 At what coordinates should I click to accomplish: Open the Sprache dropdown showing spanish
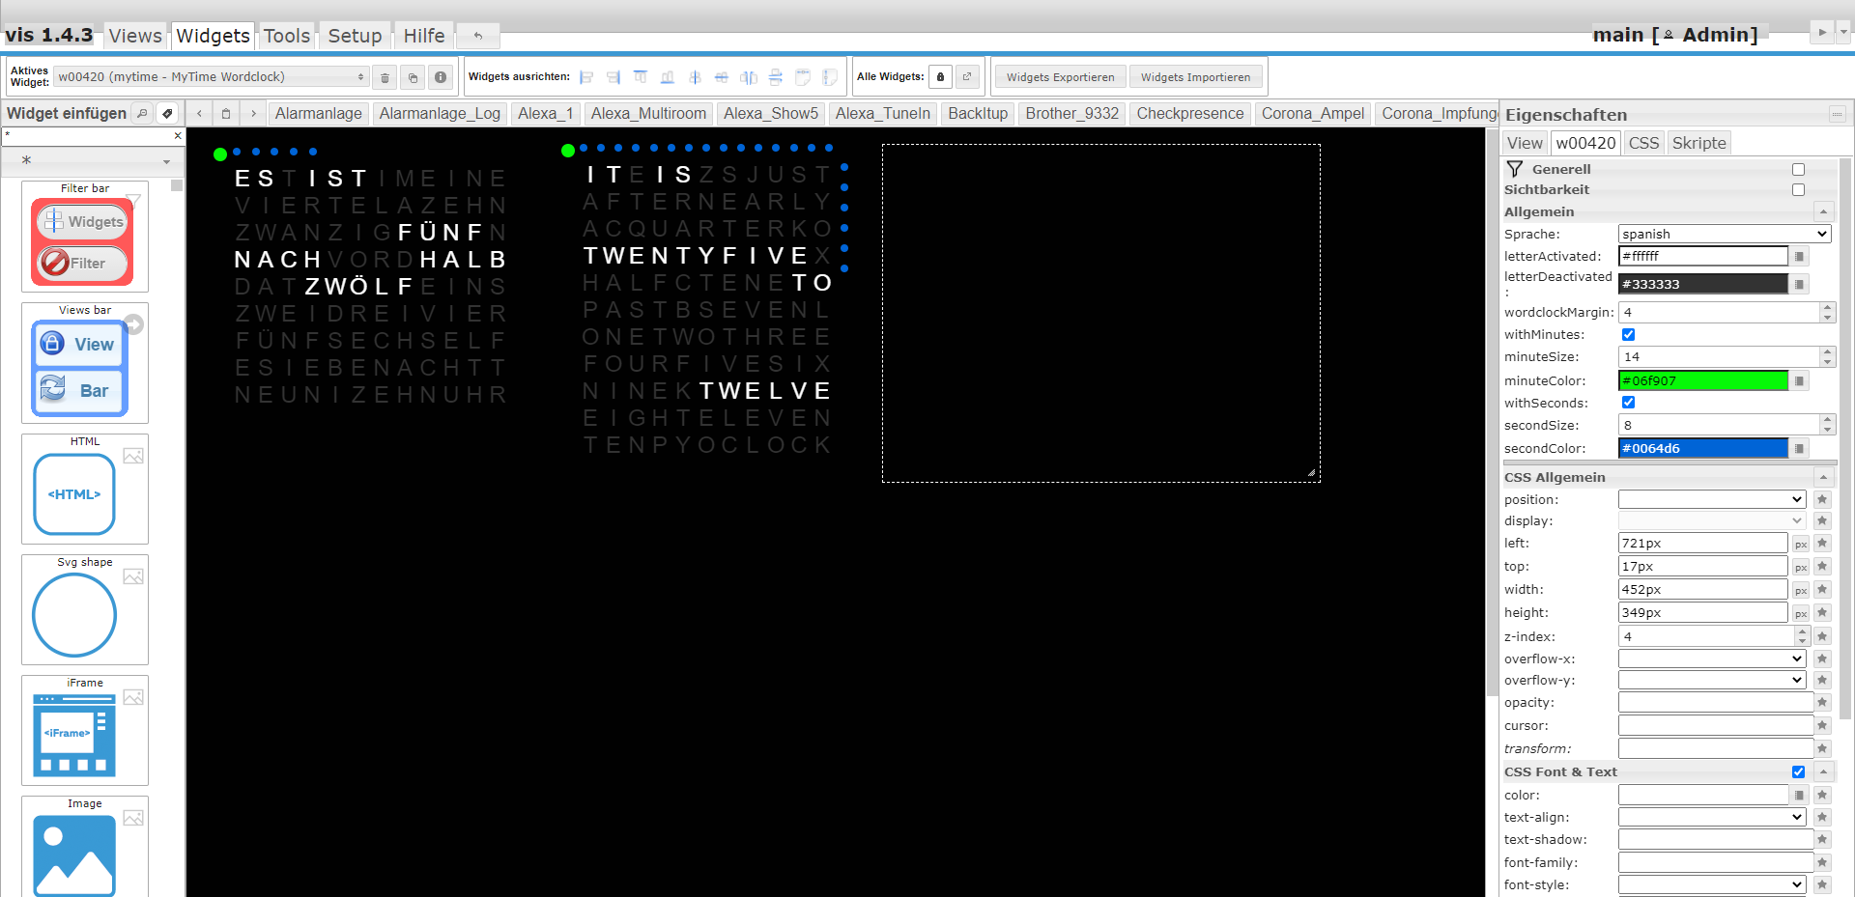click(1725, 234)
